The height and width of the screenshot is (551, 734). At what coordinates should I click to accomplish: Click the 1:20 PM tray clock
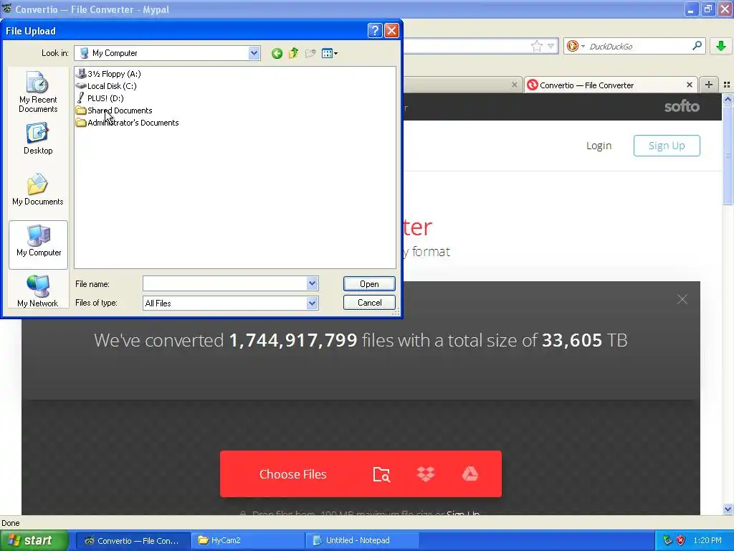[707, 541]
